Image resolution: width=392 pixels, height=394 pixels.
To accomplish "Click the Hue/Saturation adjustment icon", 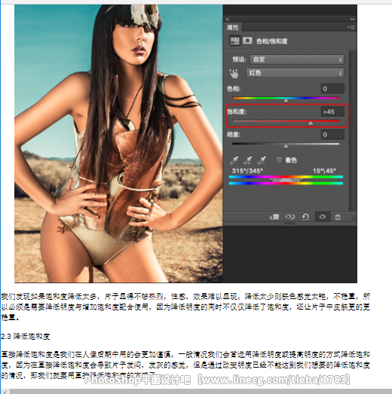I will tap(234, 41).
